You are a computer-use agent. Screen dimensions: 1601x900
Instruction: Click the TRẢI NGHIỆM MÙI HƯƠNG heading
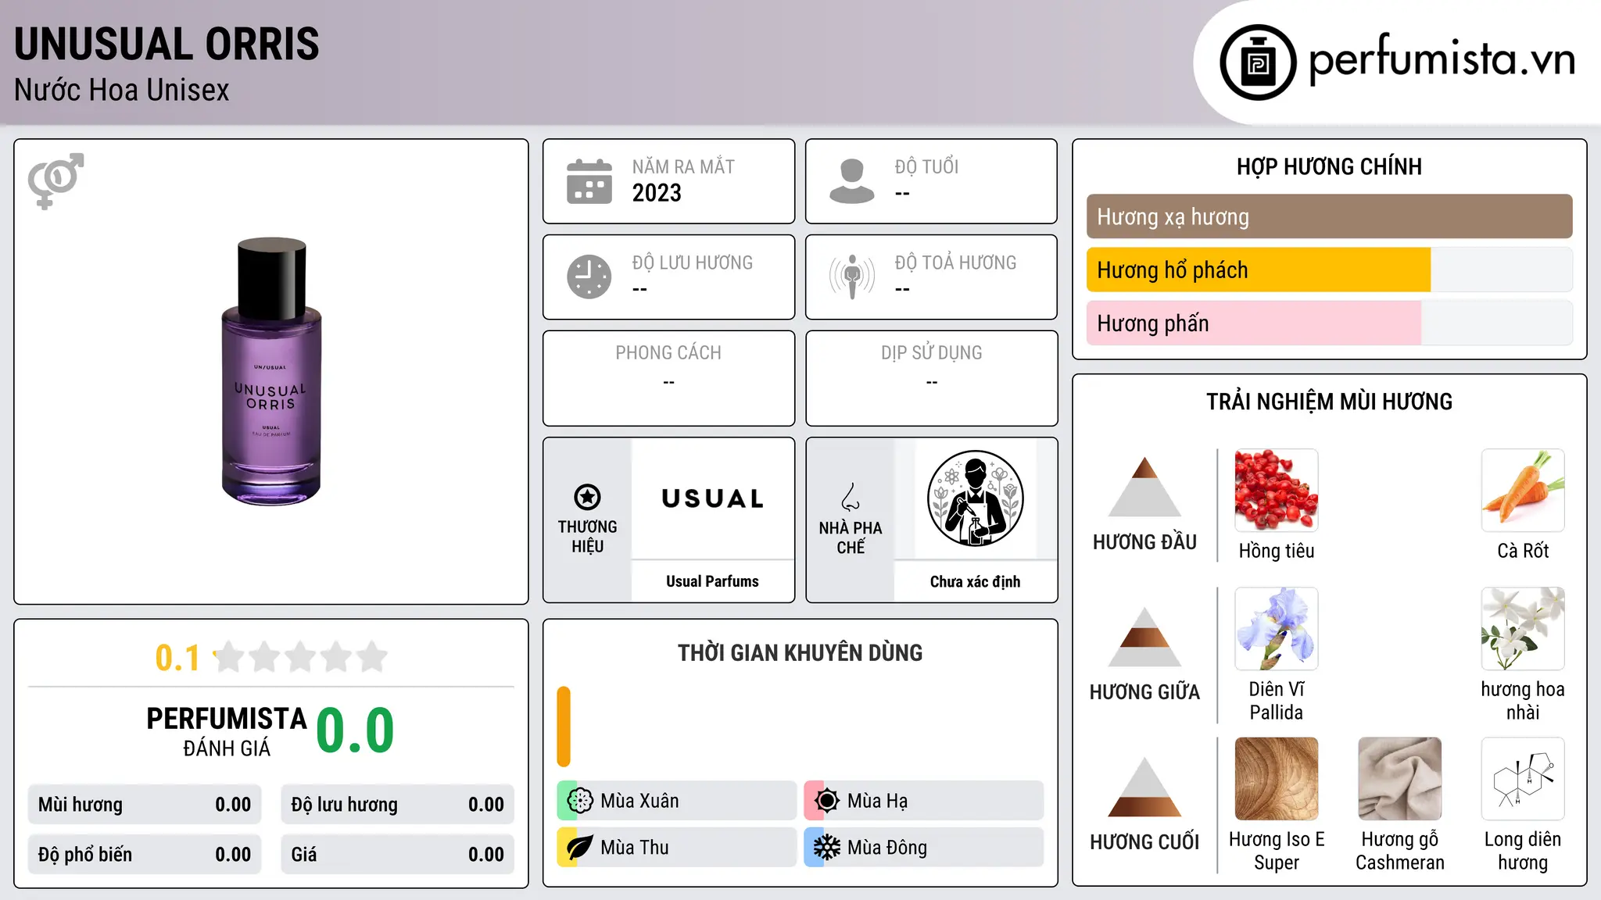(x=1329, y=402)
